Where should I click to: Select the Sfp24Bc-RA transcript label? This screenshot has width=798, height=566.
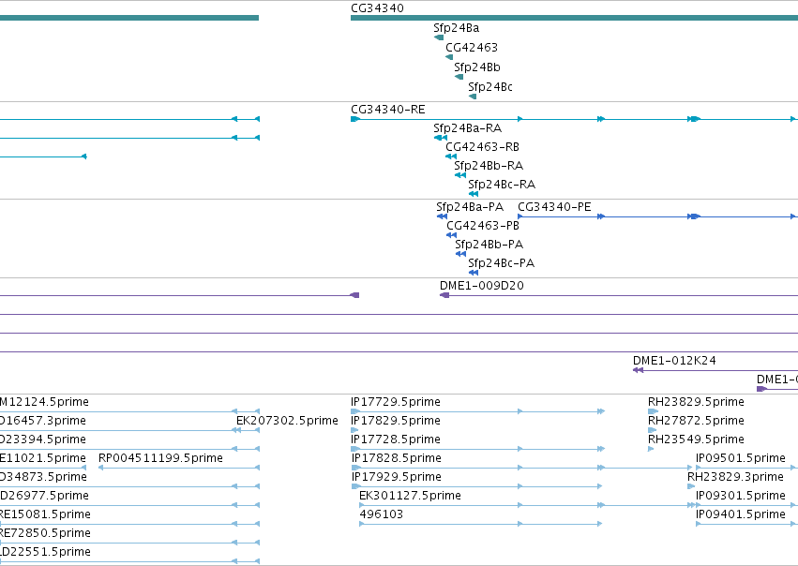(x=502, y=186)
